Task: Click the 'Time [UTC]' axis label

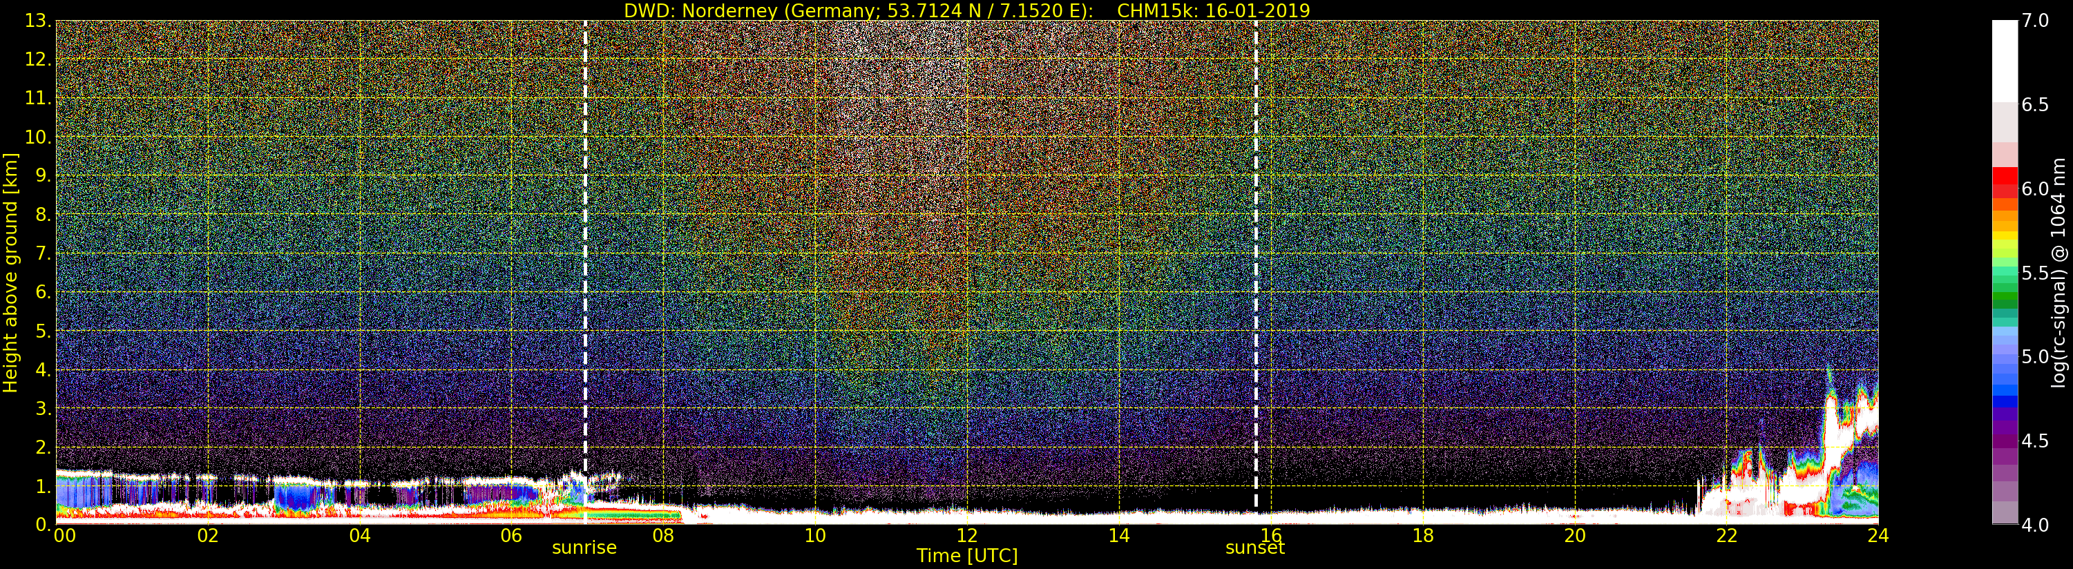Action: point(967,556)
